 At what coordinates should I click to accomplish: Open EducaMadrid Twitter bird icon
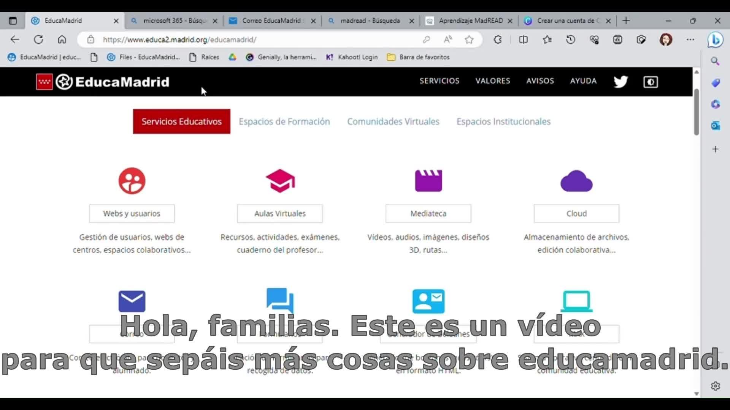[x=620, y=82]
